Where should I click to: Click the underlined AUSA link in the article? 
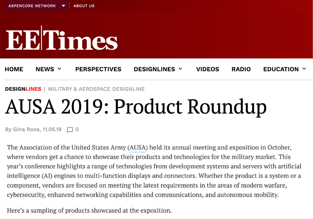[138, 148]
